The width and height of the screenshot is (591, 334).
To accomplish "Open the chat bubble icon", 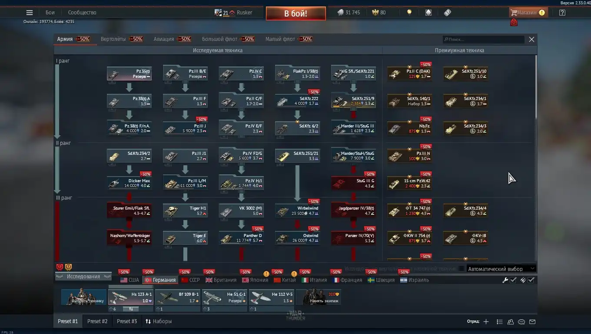I will point(521,322).
